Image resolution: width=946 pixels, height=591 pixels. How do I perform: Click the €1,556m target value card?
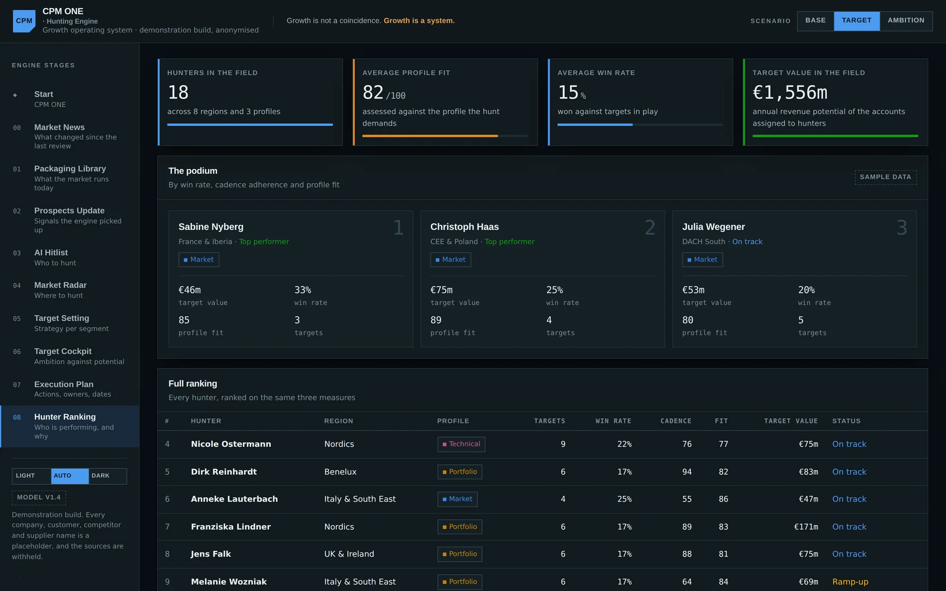(835, 102)
